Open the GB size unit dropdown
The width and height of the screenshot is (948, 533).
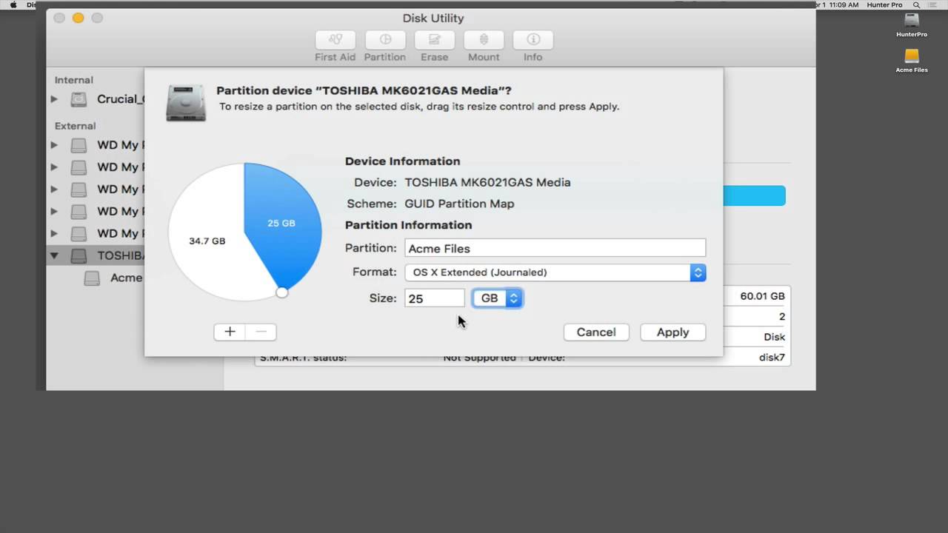click(x=498, y=298)
